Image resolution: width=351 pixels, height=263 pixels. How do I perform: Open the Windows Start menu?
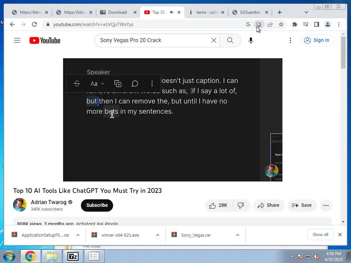pos(9,256)
